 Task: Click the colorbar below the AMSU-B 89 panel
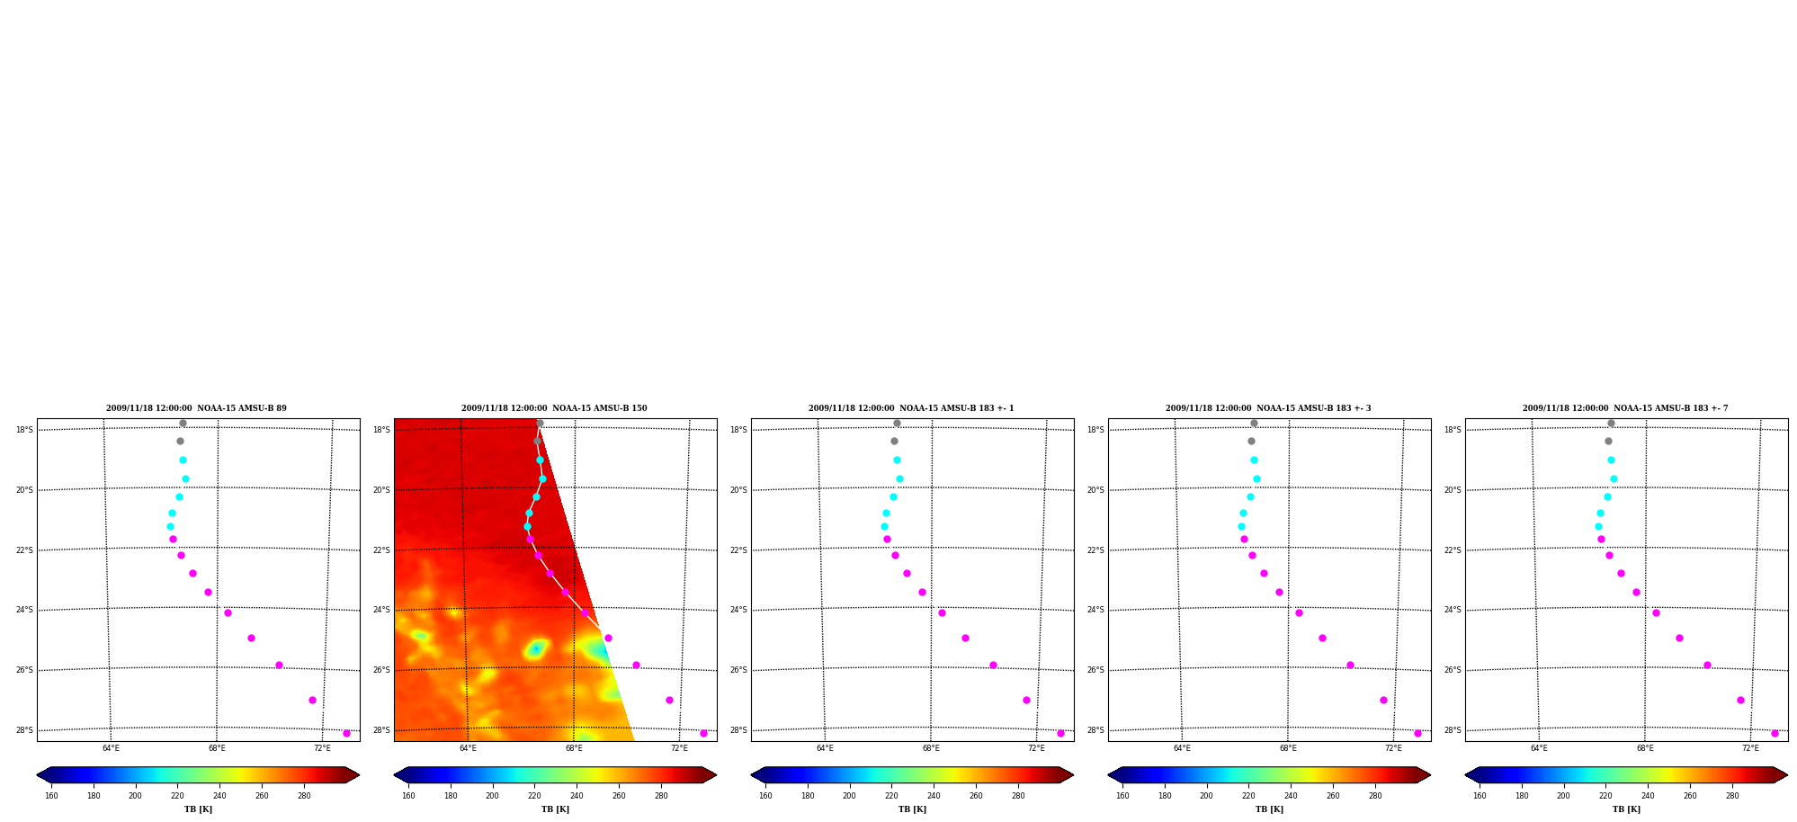pyautogui.click(x=198, y=775)
